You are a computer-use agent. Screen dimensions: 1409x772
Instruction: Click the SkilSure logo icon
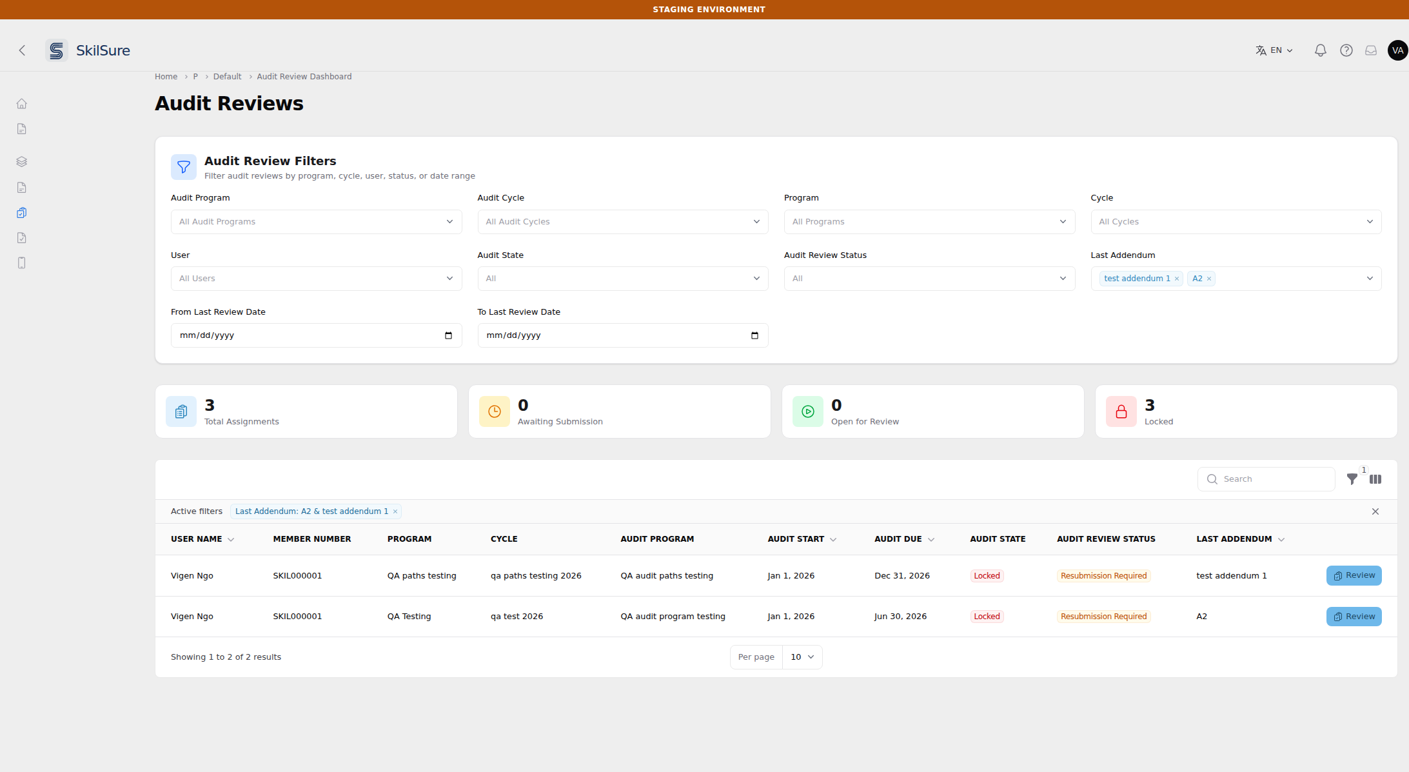[x=57, y=50]
